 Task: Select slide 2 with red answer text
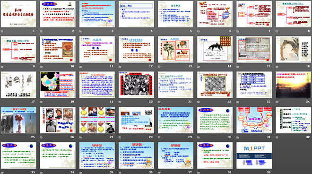click(58, 14)
